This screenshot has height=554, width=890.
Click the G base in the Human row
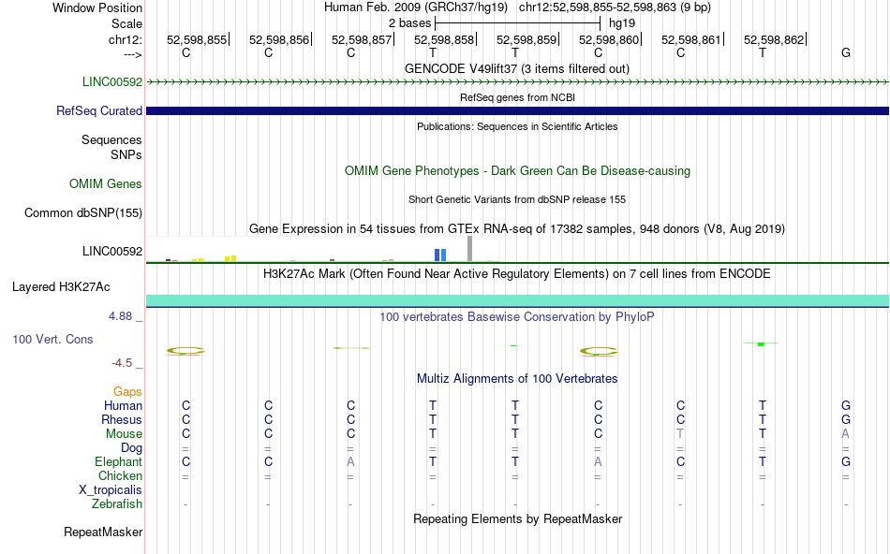point(846,405)
